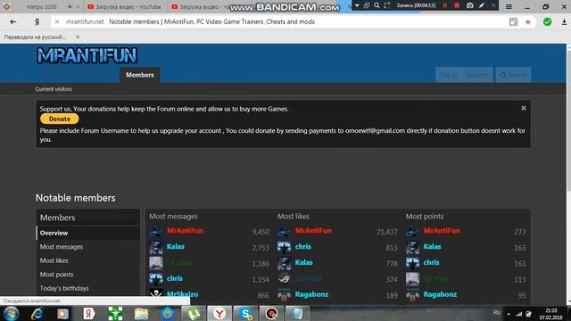571x321 pixels.
Task: Dismiss the donation notice with its X
Action: 524,108
